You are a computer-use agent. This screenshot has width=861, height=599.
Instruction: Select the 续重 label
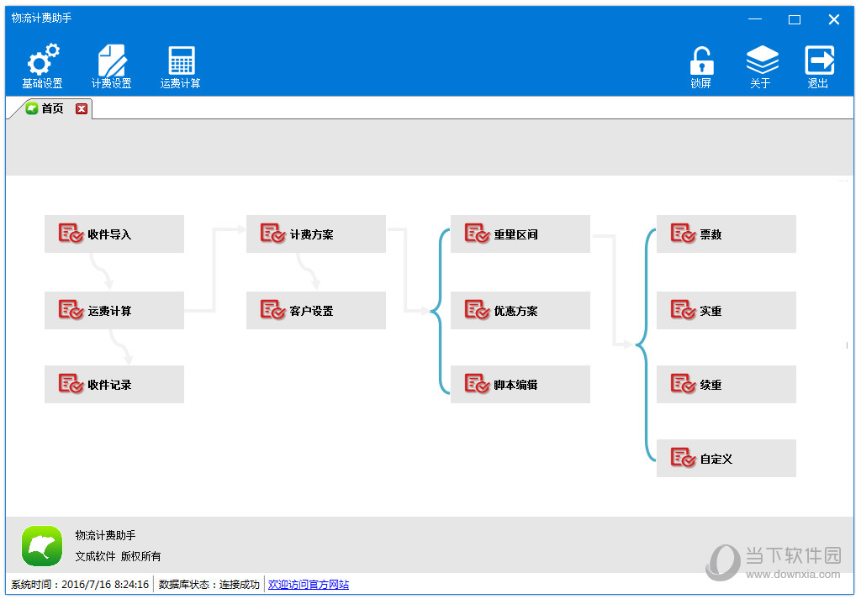(710, 385)
